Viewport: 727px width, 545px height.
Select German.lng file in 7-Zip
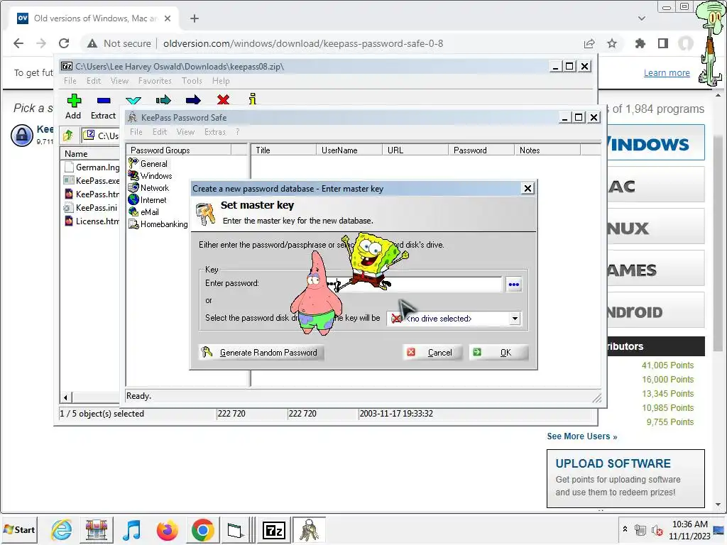[x=92, y=167]
